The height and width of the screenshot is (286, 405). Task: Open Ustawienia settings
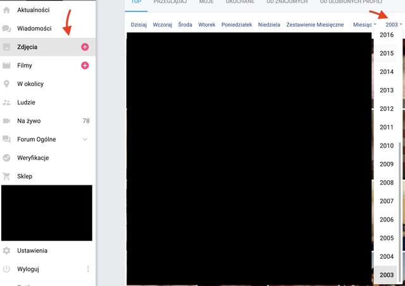coord(32,251)
